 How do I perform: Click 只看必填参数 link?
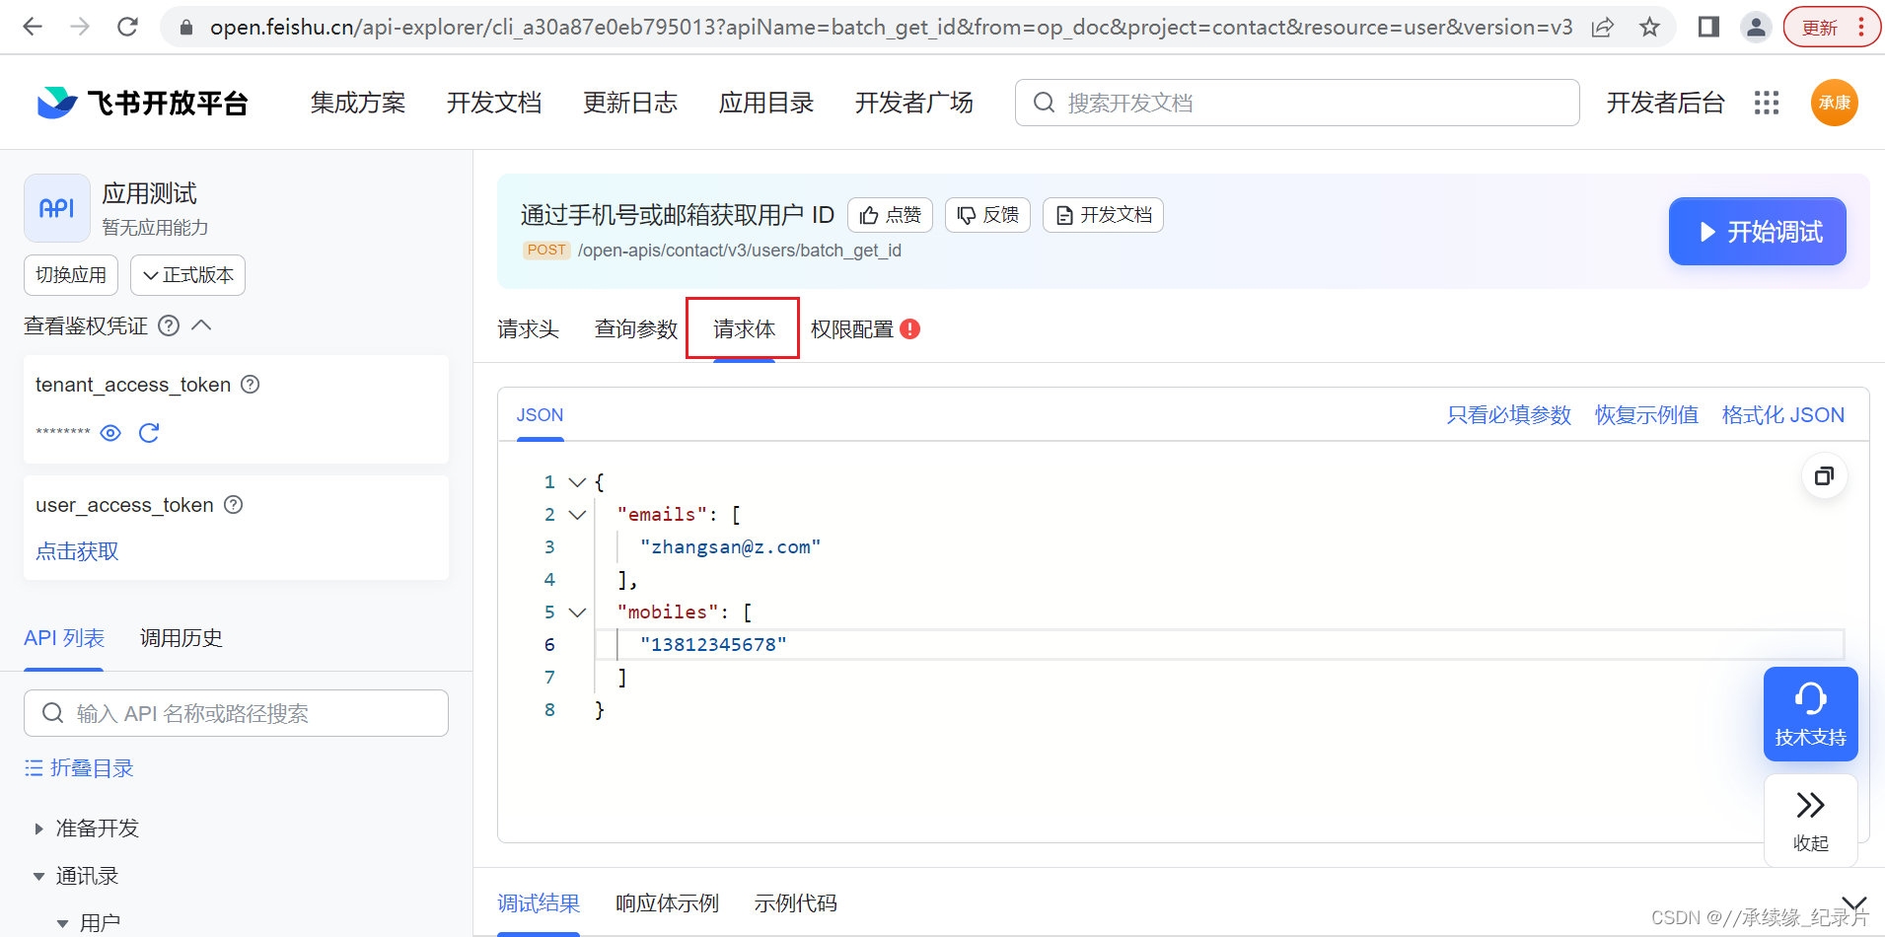[x=1509, y=415]
